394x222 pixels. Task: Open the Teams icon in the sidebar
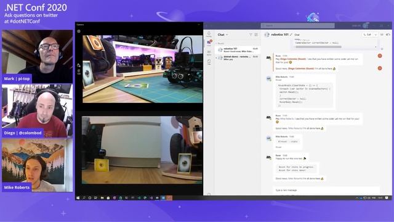[x=209, y=52]
